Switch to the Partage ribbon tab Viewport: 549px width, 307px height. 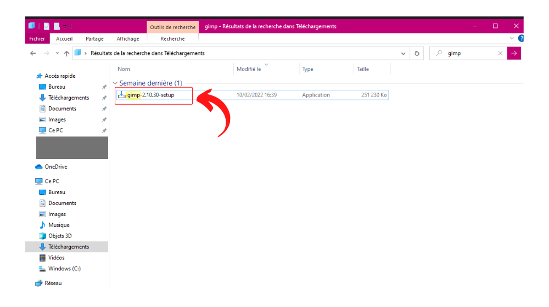point(94,39)
